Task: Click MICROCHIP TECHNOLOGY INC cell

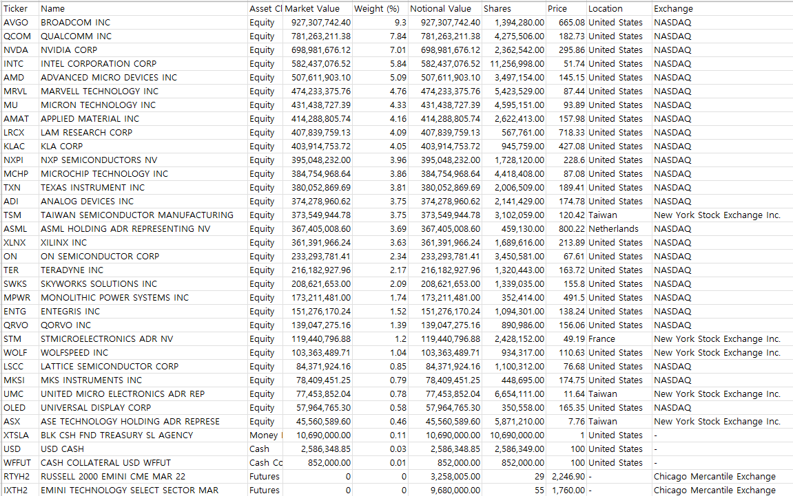Action: [x=143, y=174]
